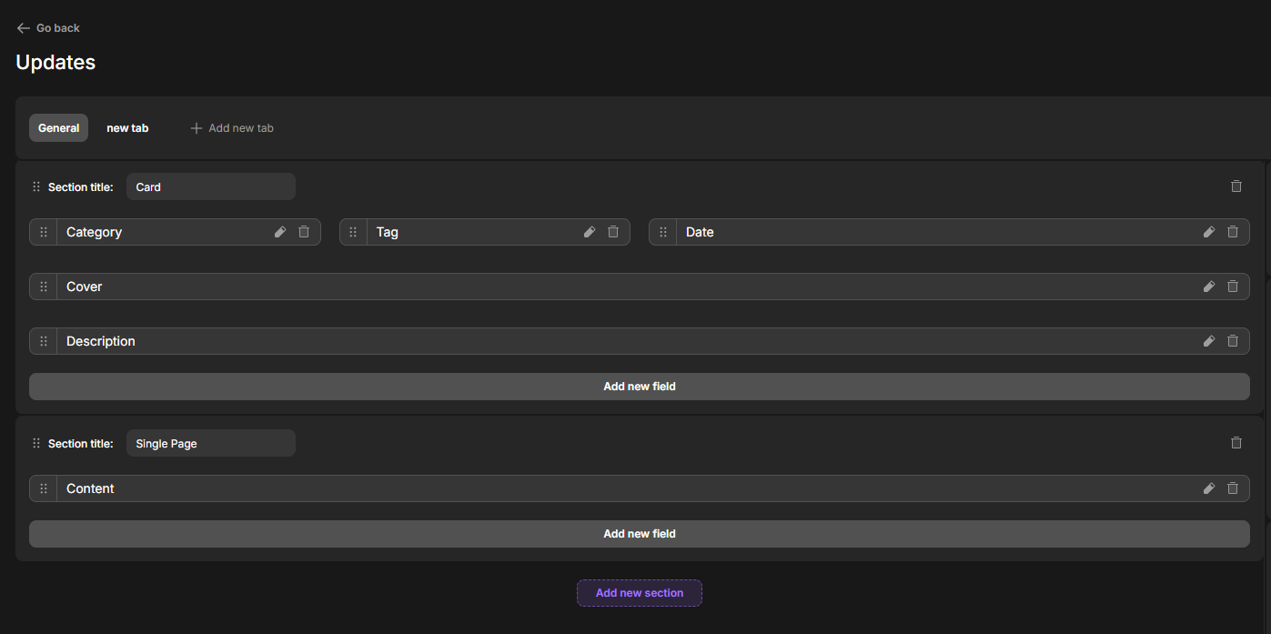
Task: Grab the Date field drag handle
Action: 663,232
